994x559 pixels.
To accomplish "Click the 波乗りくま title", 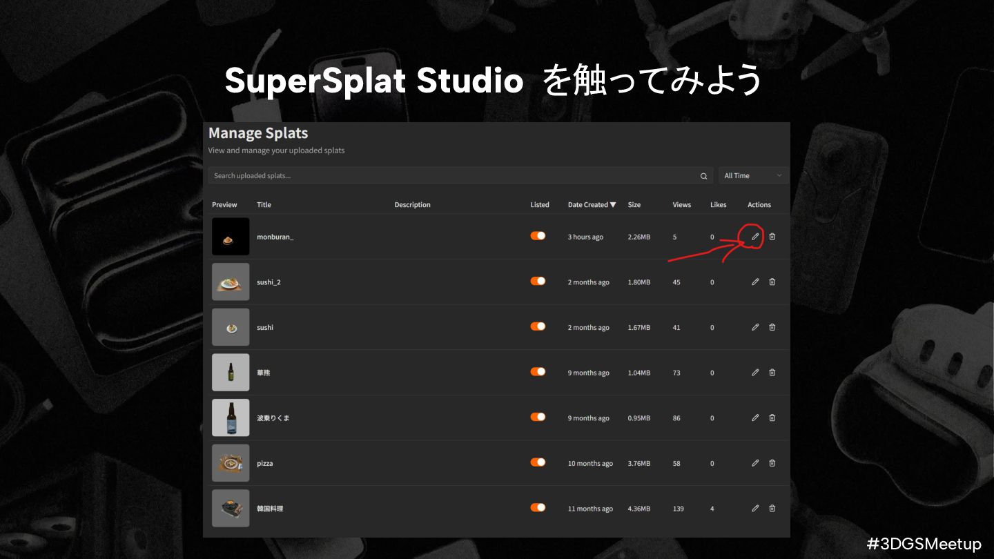I will pos(273,418).
